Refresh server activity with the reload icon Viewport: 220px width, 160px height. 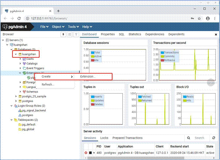[214, 138]
